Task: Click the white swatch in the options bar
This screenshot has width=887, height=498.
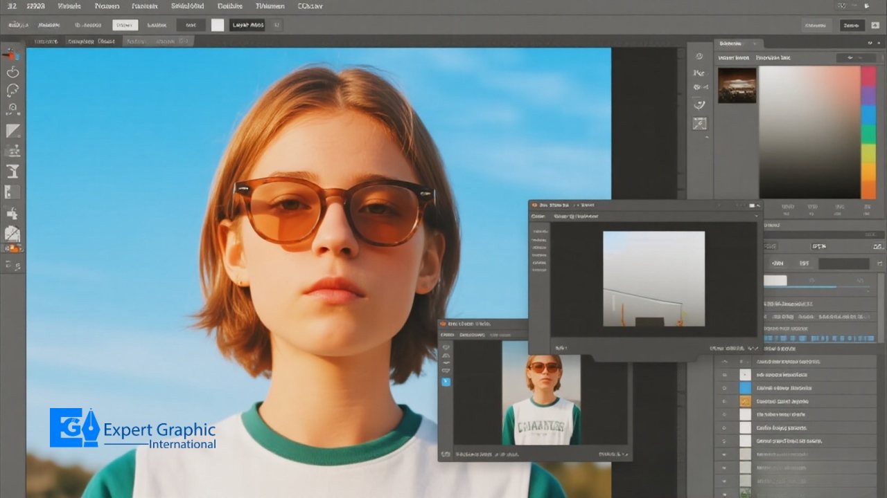Action: point(218,25)
